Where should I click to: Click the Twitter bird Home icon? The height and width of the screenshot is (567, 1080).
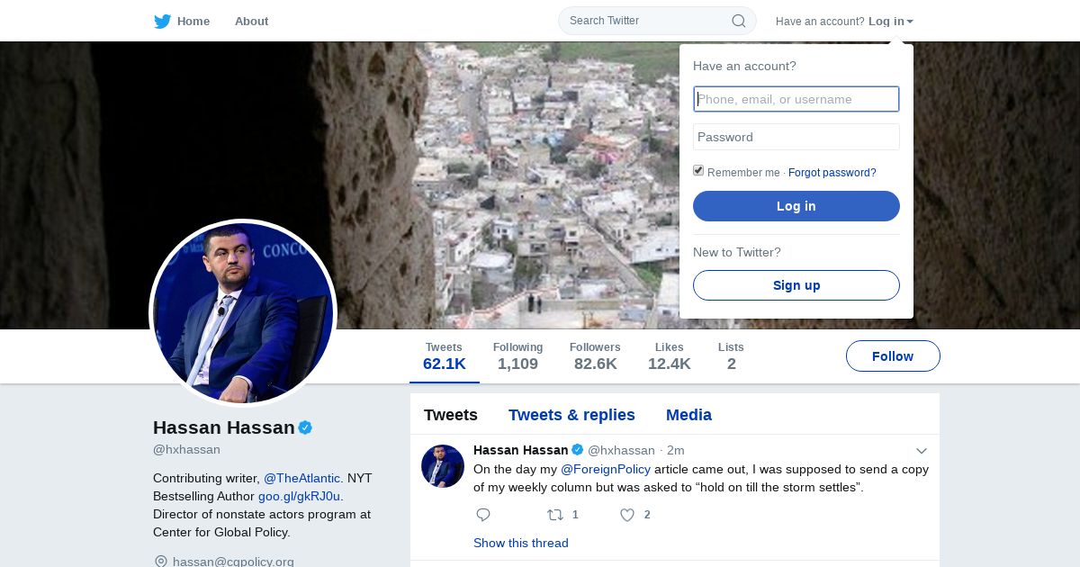(163, 22)
